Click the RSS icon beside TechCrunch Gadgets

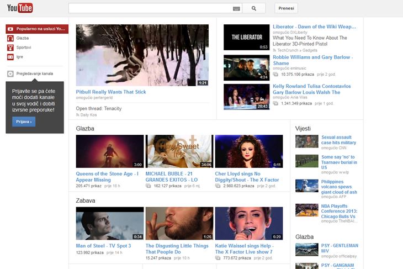click(x=274, y=50)
